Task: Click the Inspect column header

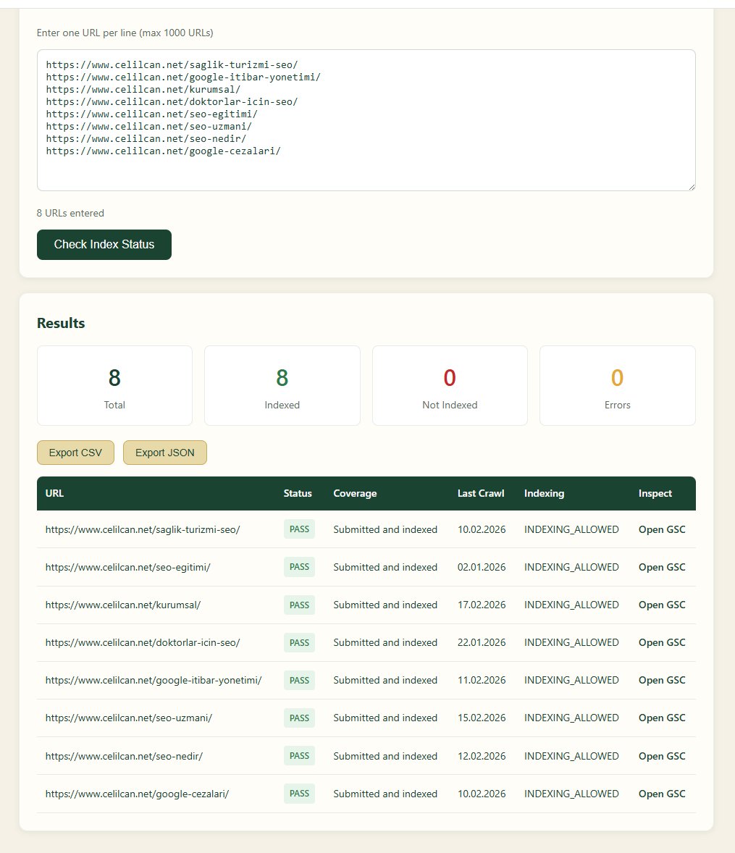Action: [655, 493]
